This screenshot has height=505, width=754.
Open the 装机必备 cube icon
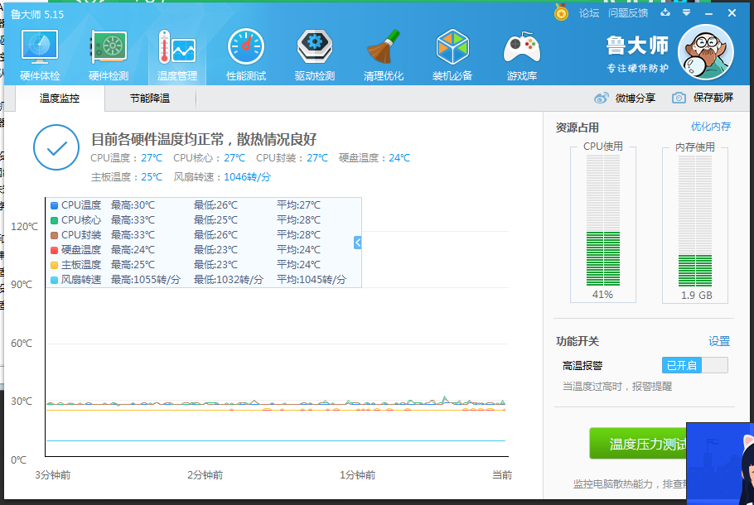pyautogui.click(x=452, y=55)
